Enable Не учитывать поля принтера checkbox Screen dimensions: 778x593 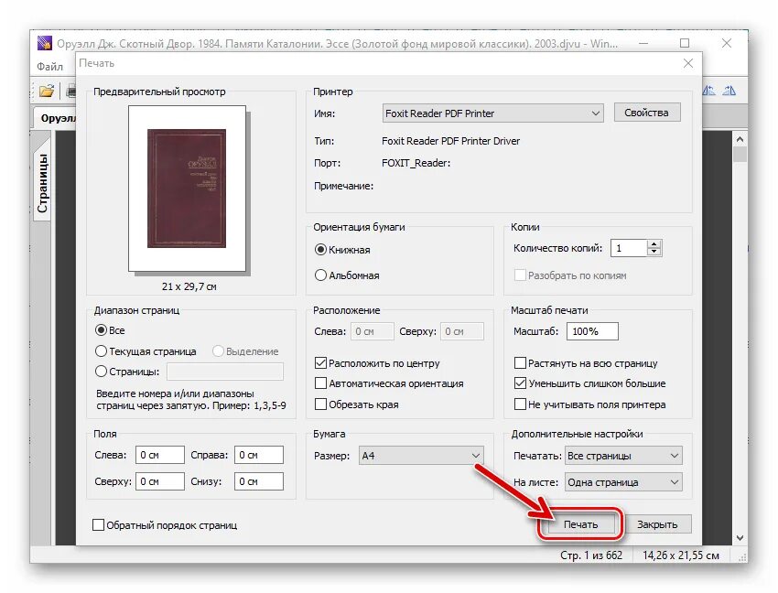coord(520,404)
